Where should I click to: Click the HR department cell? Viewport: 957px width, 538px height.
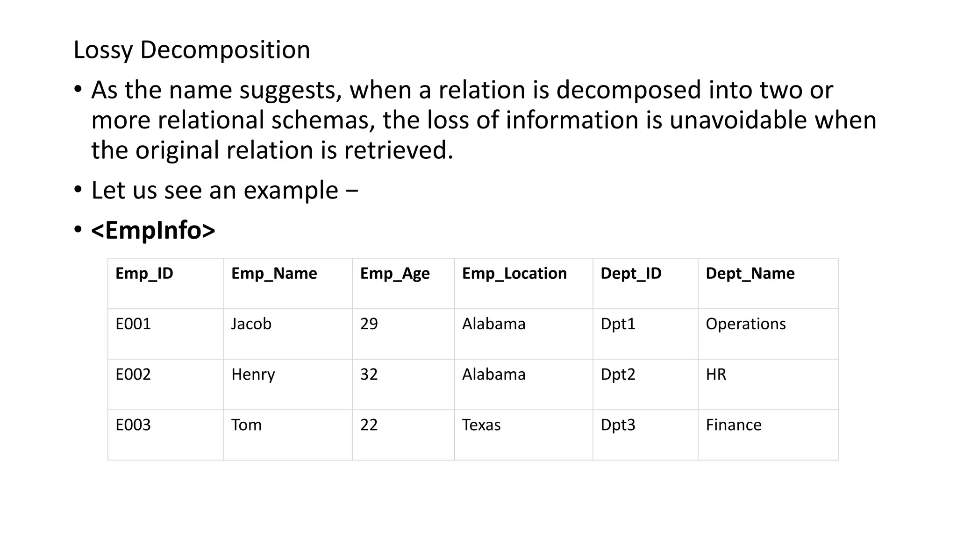click(716, 374)
